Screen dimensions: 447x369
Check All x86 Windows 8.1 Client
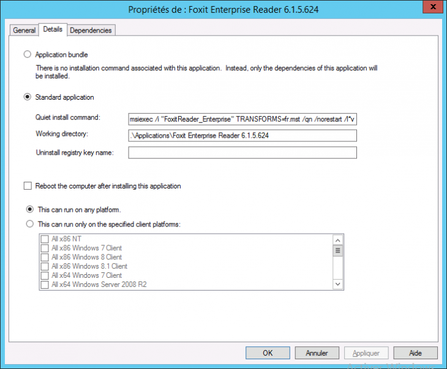point(45,266)
